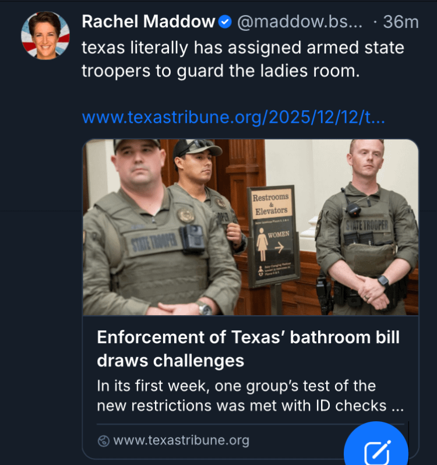Follow the www.texastribune.org/2025/12/12 link
The width and height of the screenshot is (437, 465).
[233, 118]
